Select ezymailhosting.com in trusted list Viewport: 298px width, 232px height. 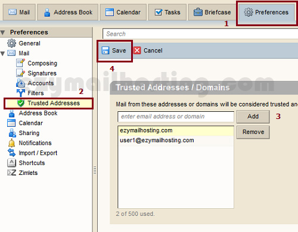176,131
